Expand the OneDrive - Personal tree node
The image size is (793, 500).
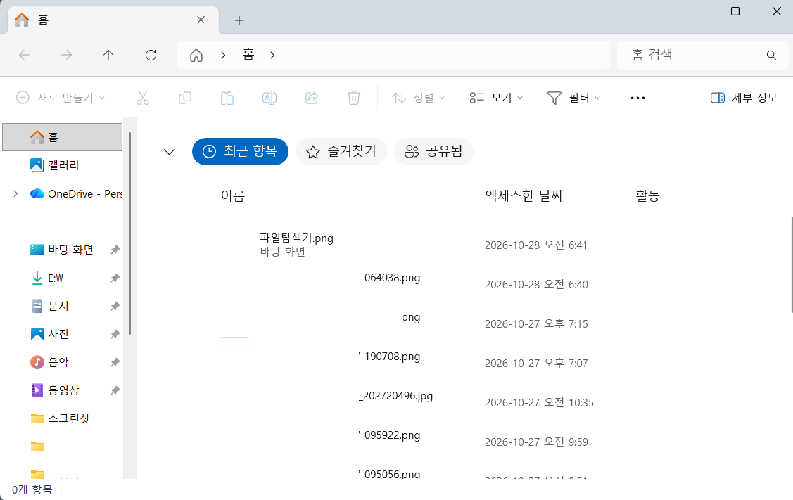[x=15, y=193]
